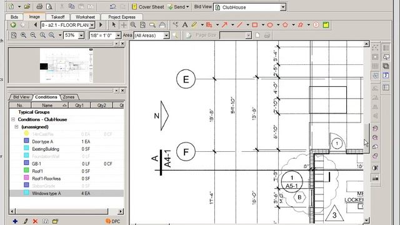Click the blue plus add condition icon

click(15, 221)
